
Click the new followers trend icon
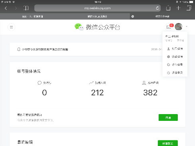(91, 83)
